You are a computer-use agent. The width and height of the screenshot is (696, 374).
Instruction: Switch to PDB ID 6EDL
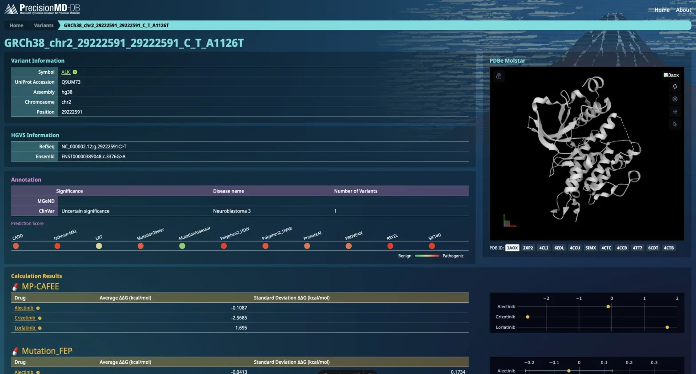pyautogui.click(x=559, y=248)
